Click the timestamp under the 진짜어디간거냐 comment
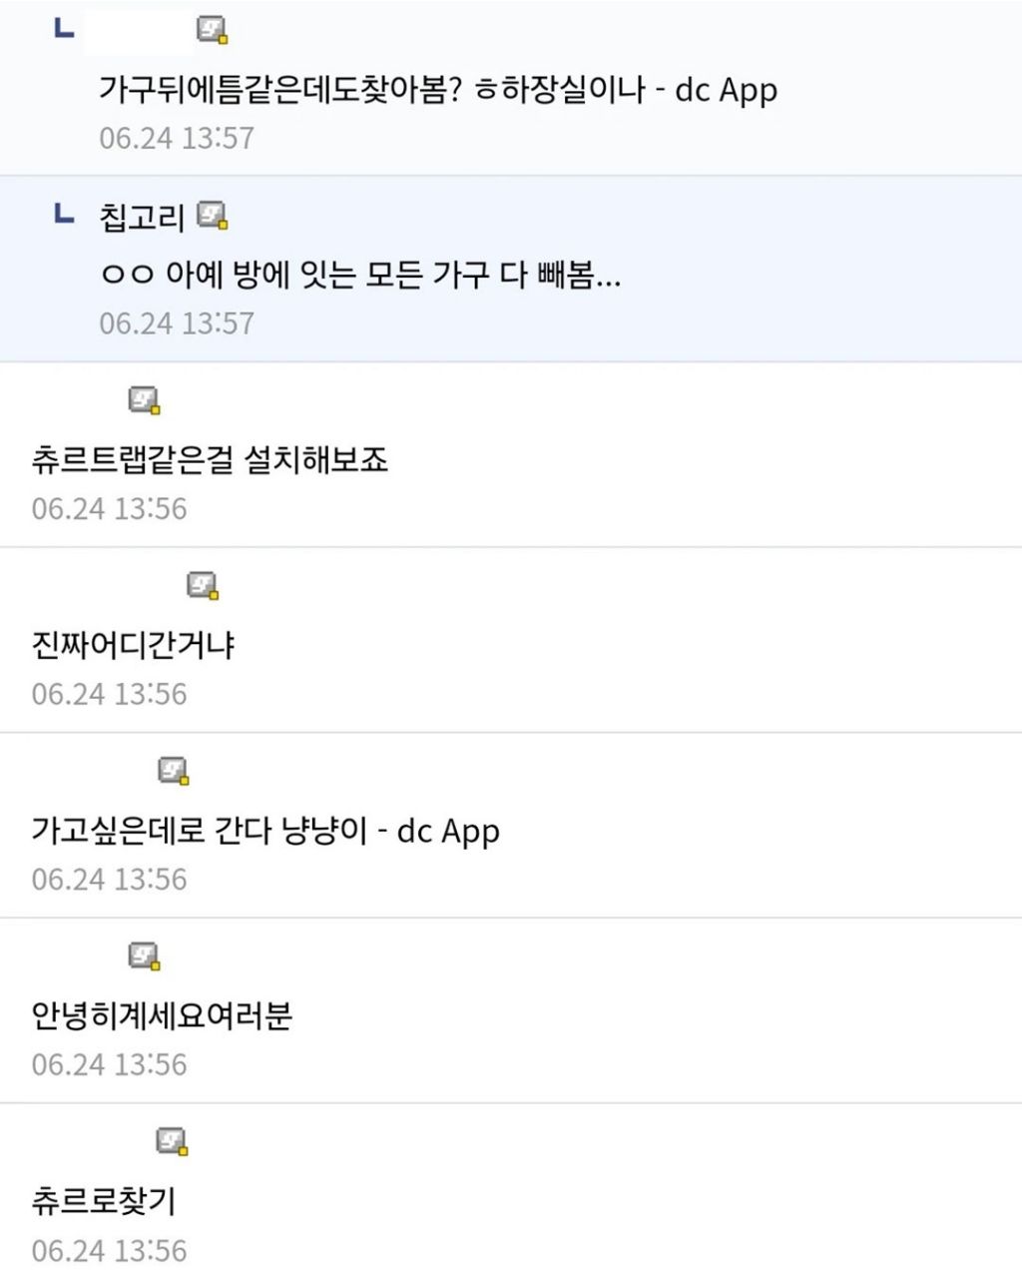Image resolution: width=1022 pixels, height=1286 pixels. 109,694
